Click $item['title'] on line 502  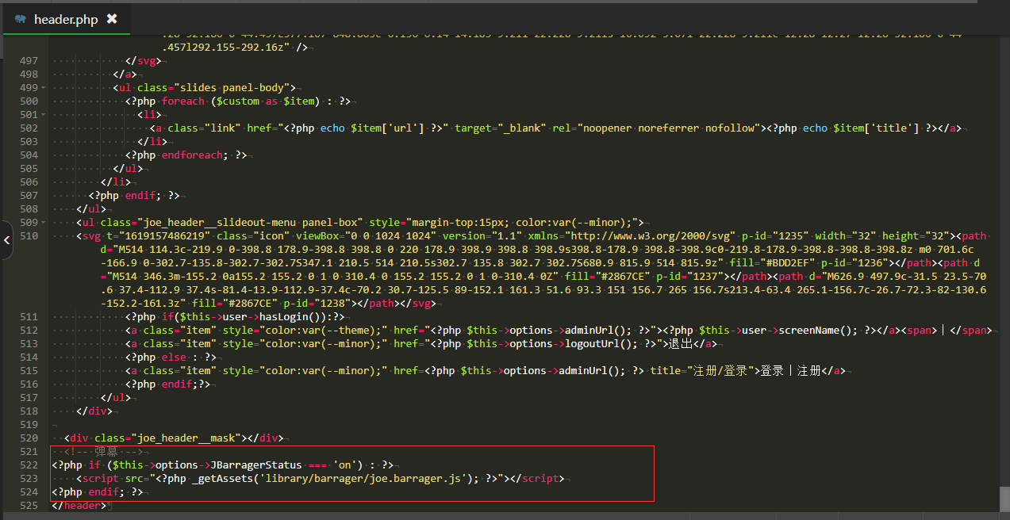pos(877,128)
